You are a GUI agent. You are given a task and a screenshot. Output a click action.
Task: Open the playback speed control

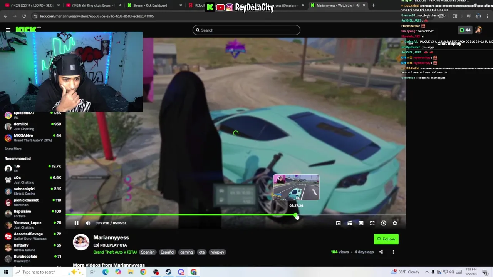384,223
